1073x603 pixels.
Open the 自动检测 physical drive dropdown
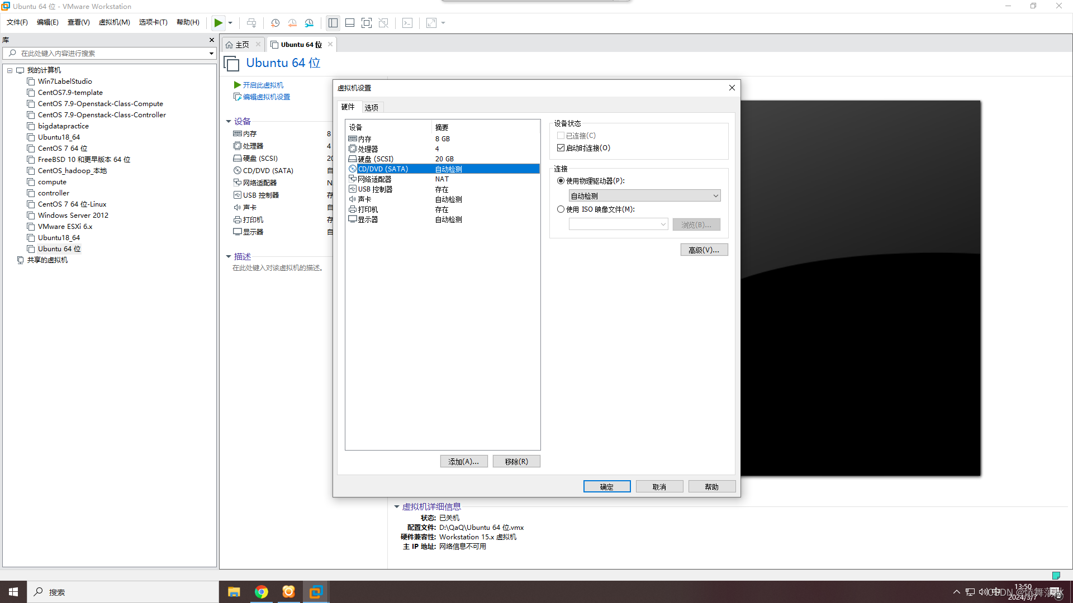tap(644, 196)
